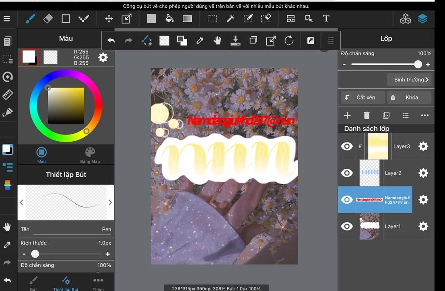Toggle brush-eraser switch in floating toolbar
445x291 pixels.
146,41
